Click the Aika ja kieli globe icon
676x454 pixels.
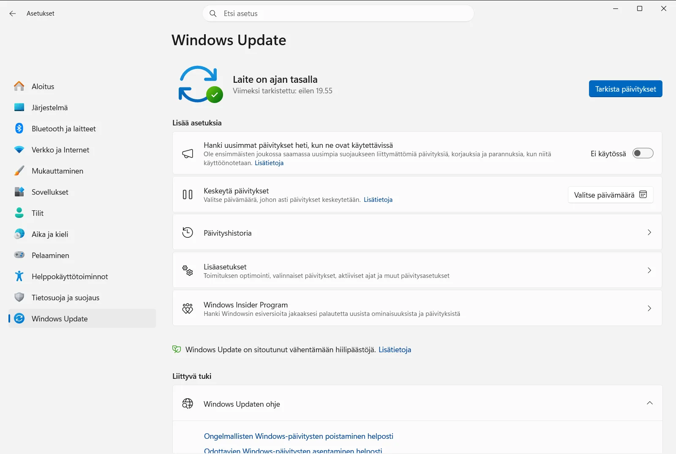point(19,234)
